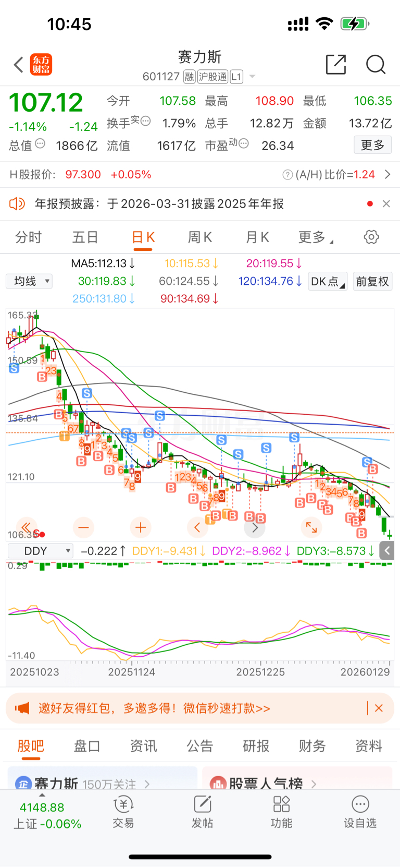The image size is (400, 867).
Task: Tap the L1 level badge
Action: tap(236, 77)
